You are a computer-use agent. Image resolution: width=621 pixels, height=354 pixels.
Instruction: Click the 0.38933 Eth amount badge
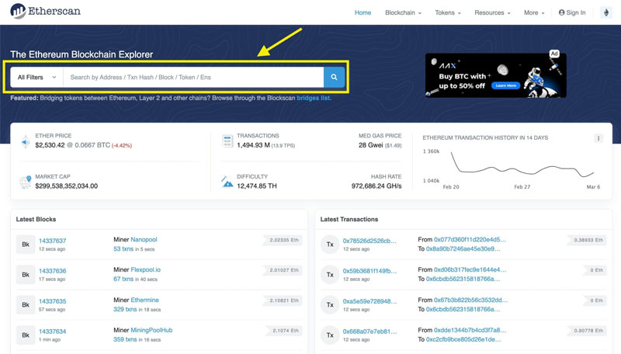(x=588, y=240)
